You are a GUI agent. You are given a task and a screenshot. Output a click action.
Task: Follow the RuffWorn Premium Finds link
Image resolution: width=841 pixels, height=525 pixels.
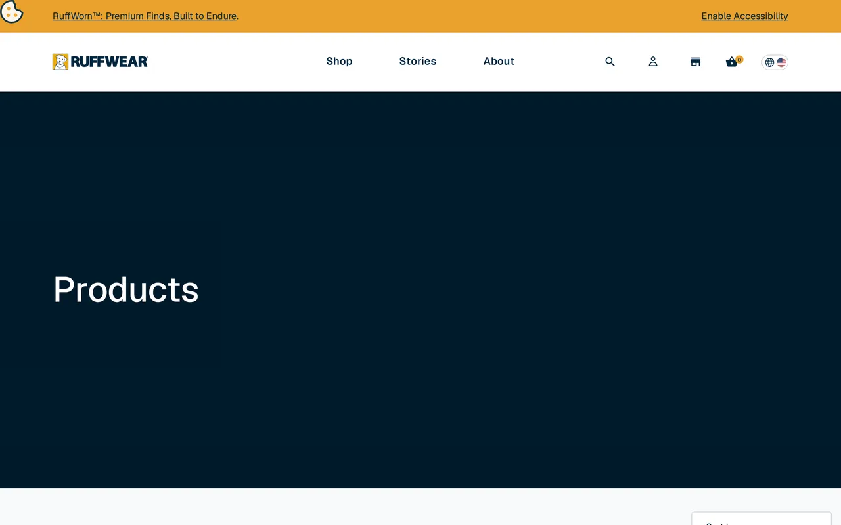click(145, 16)
